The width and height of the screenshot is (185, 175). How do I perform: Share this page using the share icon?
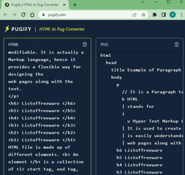134,15
